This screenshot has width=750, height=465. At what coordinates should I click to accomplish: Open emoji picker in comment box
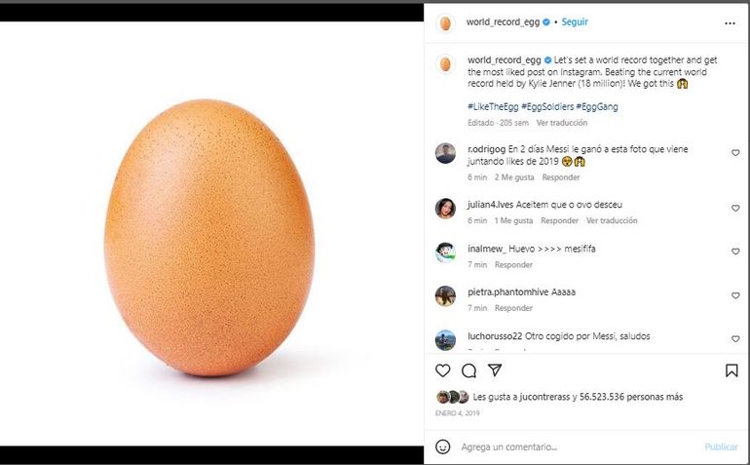(x=443, y=446)
